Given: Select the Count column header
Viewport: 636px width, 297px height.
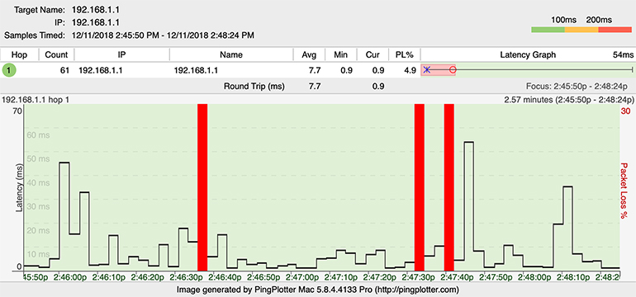Looking at the screenshot, I should pos(56,54).
